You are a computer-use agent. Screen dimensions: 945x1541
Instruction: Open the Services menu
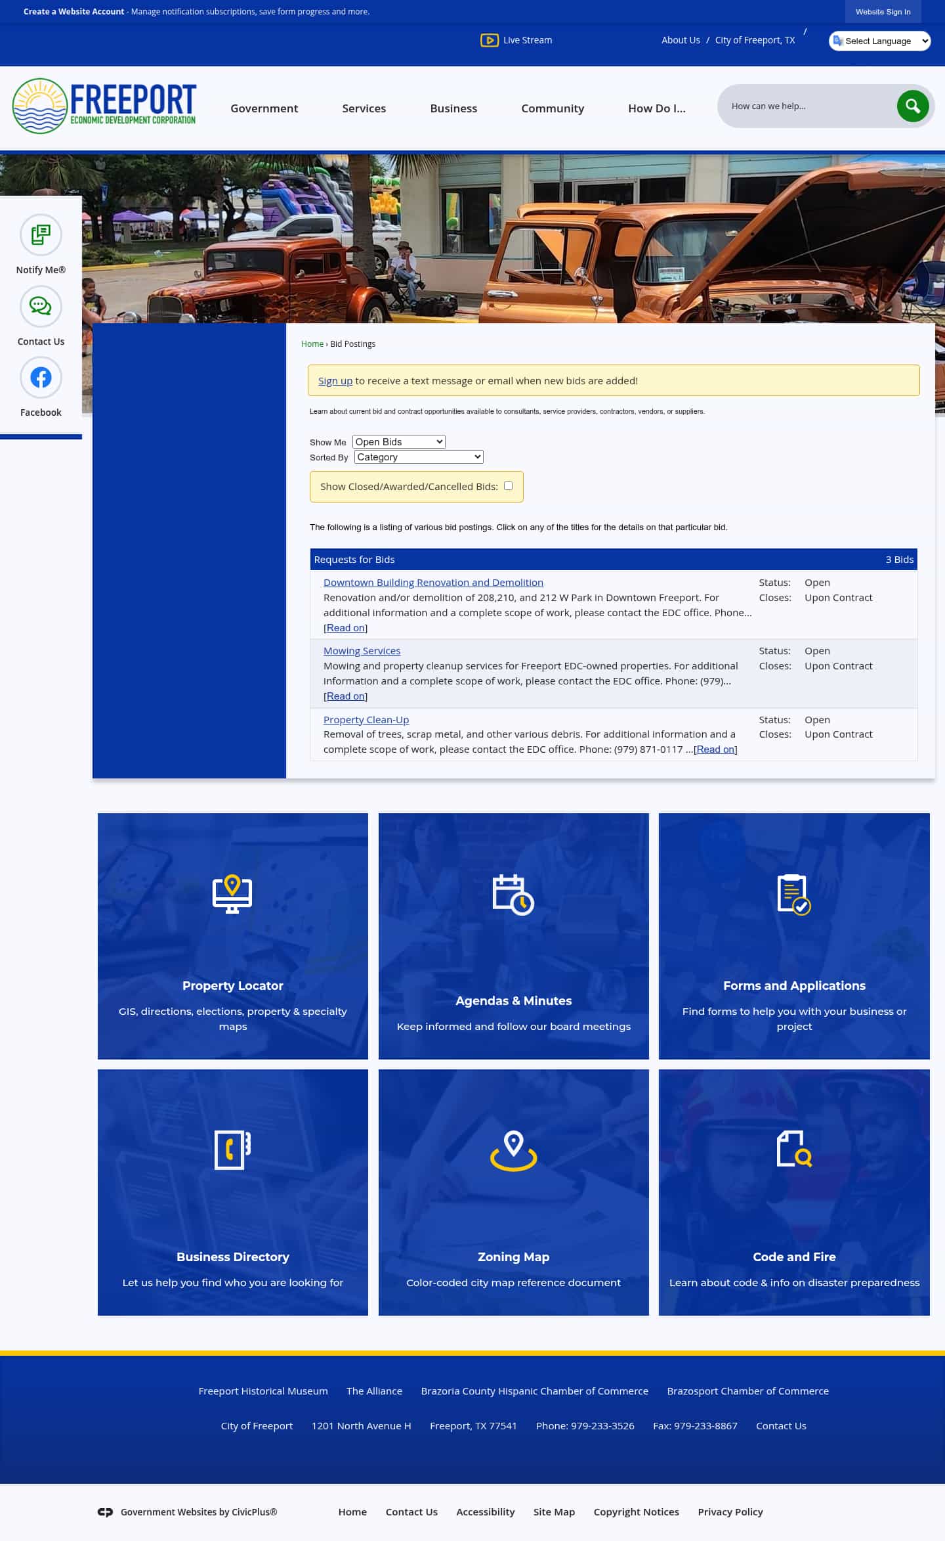coord(364,108)
